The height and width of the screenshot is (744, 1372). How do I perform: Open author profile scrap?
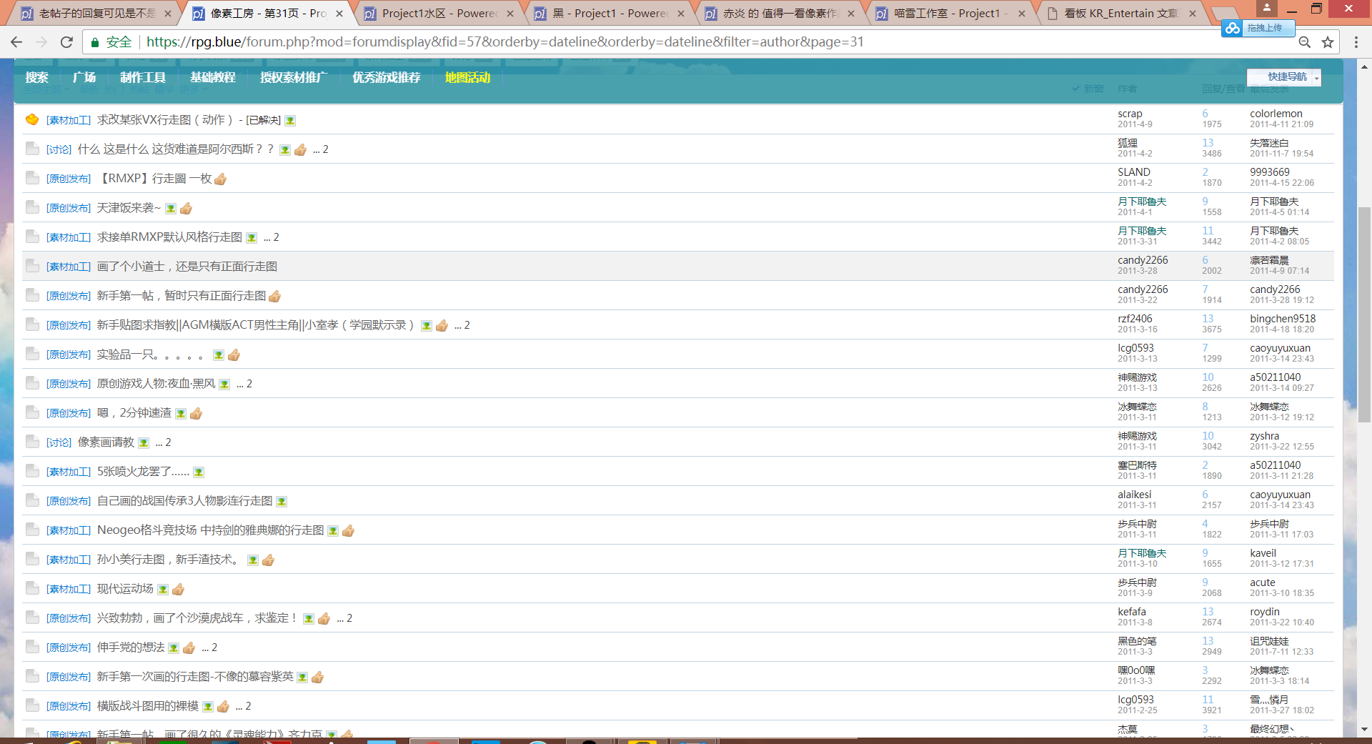pos(1130,114)
